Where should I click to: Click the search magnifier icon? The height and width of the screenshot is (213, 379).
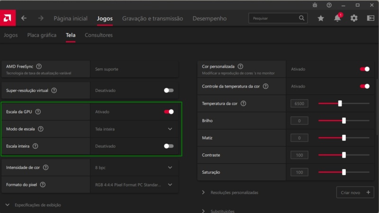pyautogui.click(x=301, y=18)
